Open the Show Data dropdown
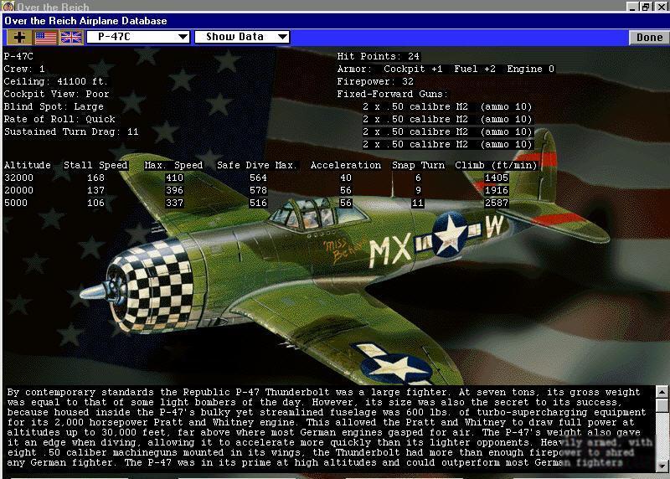Viewport: 670px width, 479px height. 242,37
